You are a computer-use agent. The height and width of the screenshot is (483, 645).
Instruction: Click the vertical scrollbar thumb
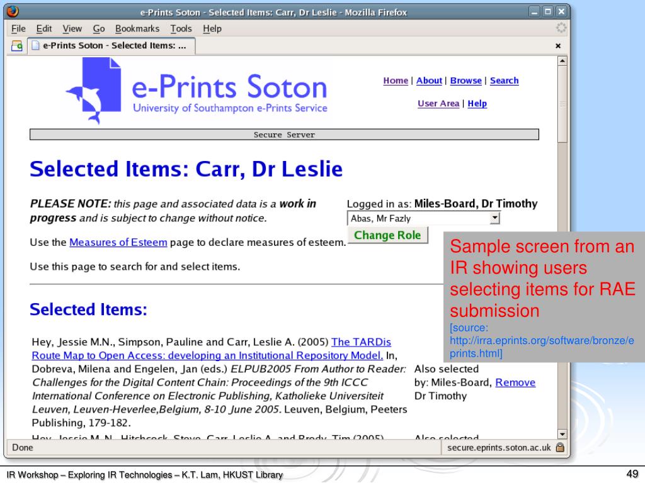pos(562,104)
